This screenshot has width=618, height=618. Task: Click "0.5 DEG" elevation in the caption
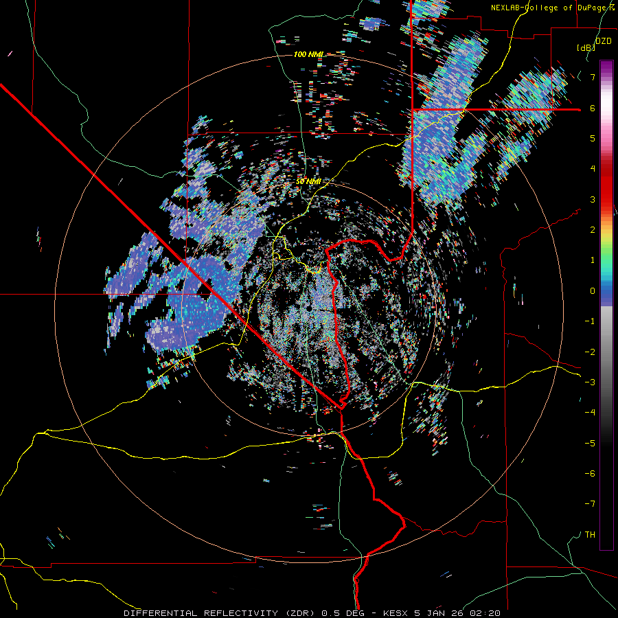click(344, 613)
